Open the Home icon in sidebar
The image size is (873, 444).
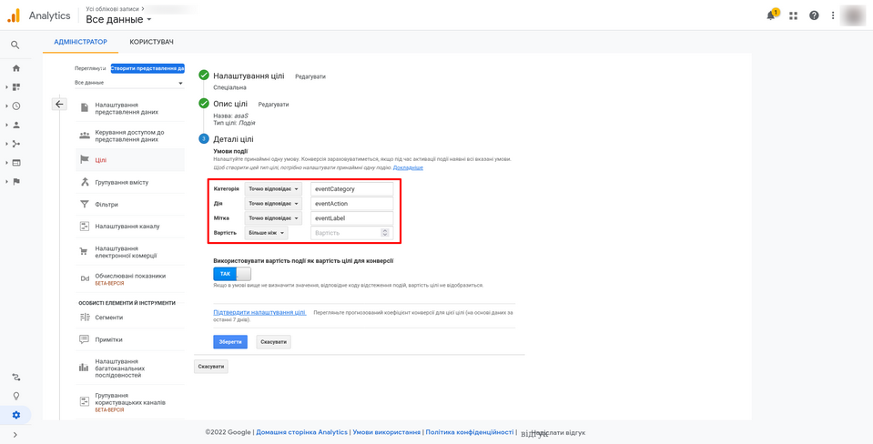15,68
